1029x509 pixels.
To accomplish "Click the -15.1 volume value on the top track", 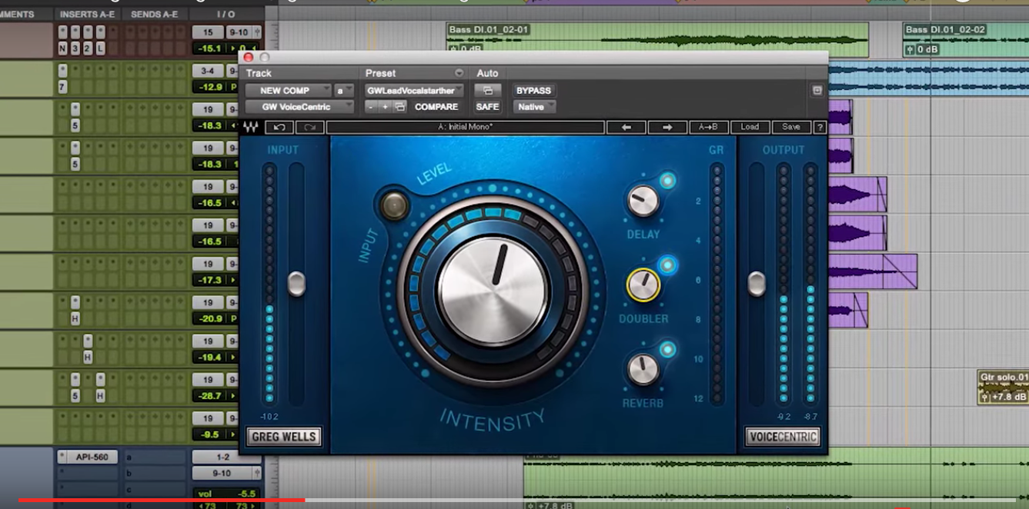I will click(211, 48).
